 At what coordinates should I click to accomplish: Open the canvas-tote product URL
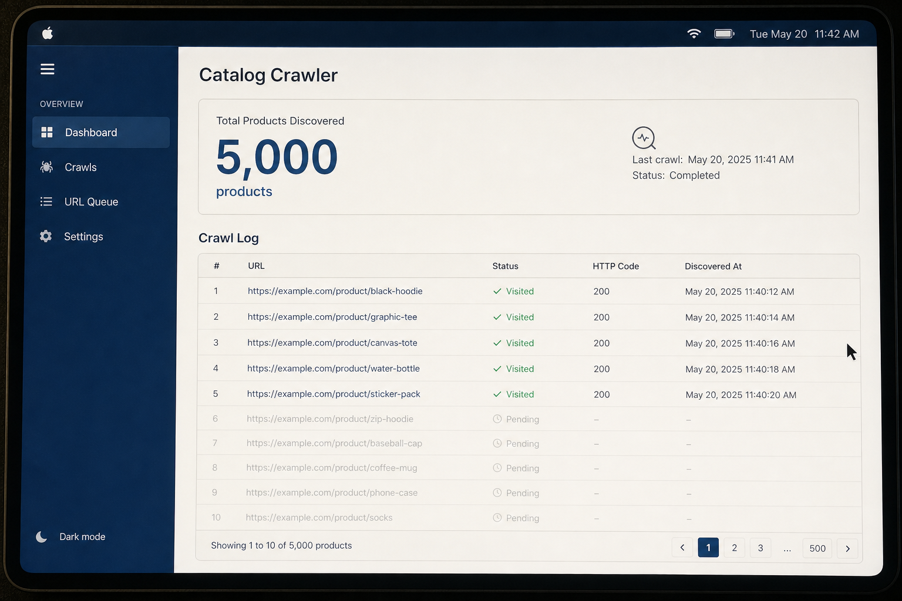click(x=332, y=343)
